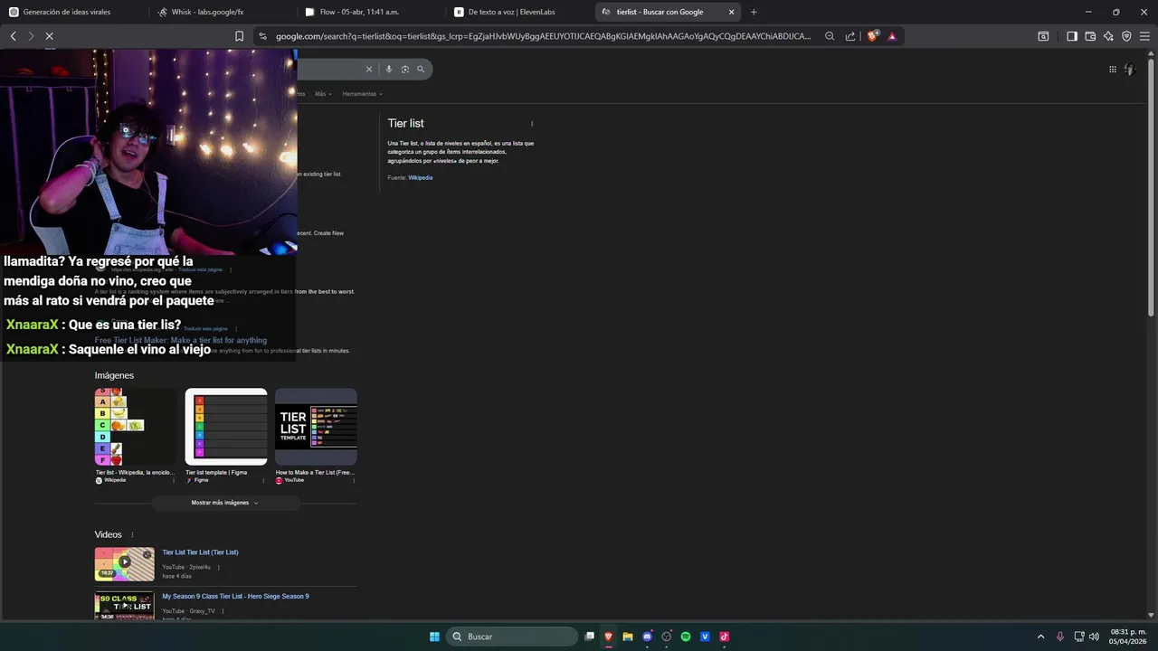Viewport: 1158px width, 651px height.
Task: Click the microphone icon in system tray
Action: tap(1060, 637)
